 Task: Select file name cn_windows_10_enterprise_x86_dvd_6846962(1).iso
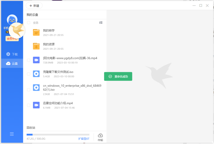click(72, 88)
